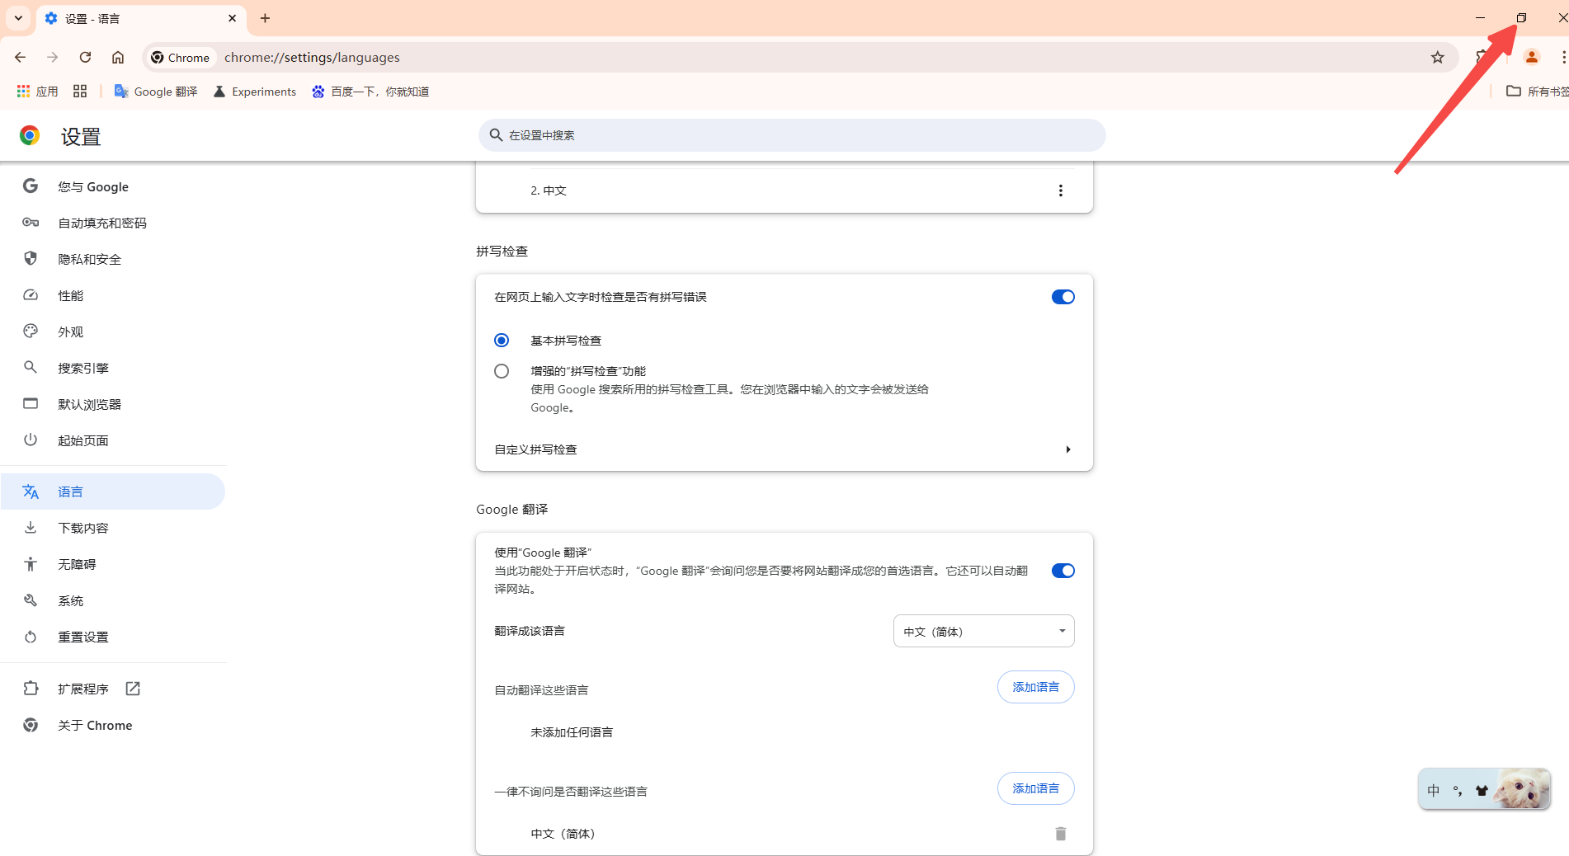Open the Google 翻译 bookmark
The height and width of the screenshot is (856, 1569).
point(156,92)
